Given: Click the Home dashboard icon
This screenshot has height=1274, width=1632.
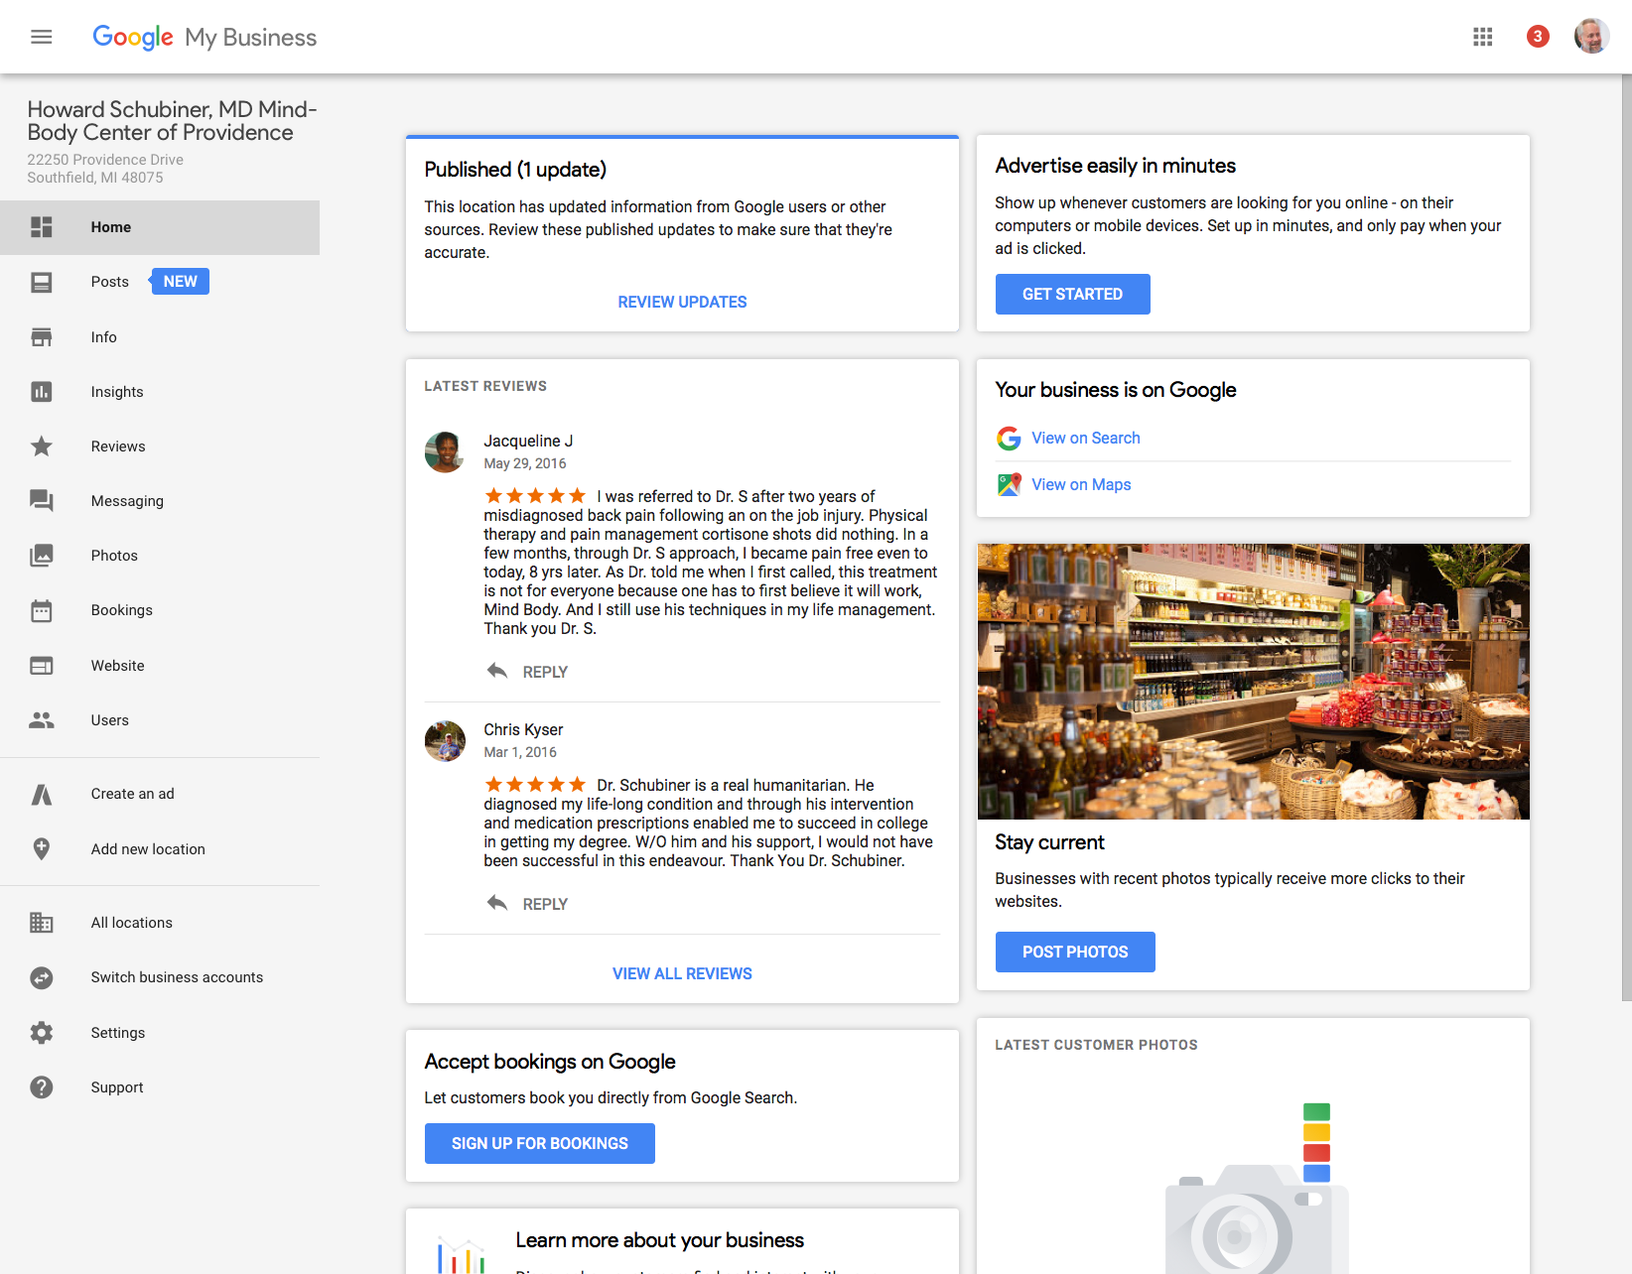Looking at the screenshot, I should pyautogui.click(x=42, y=227).
